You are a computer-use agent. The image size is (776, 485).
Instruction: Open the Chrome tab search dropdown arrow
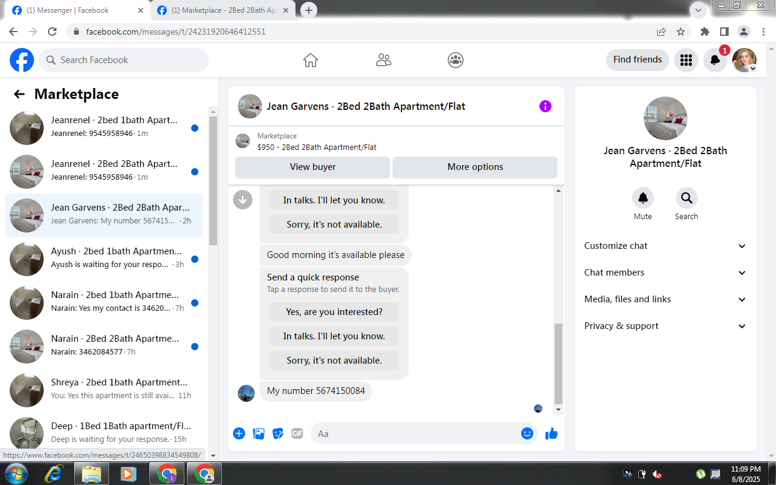tap(698, 10)
